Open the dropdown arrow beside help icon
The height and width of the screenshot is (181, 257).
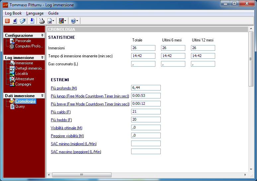point(77,21)
